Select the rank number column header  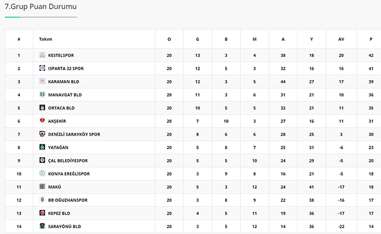19,39
